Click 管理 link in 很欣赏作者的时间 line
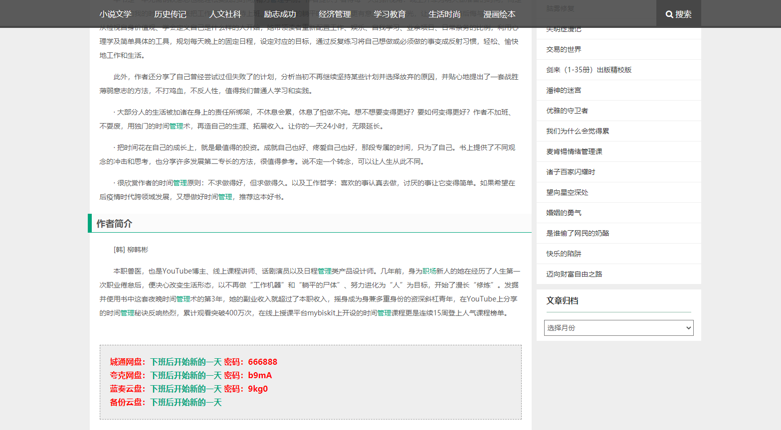This screenshot has height=430, width=781. tap(180, 183)
